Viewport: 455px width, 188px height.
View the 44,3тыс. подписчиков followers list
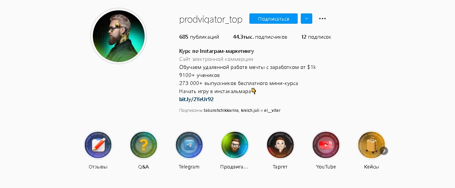click(260, 37)
